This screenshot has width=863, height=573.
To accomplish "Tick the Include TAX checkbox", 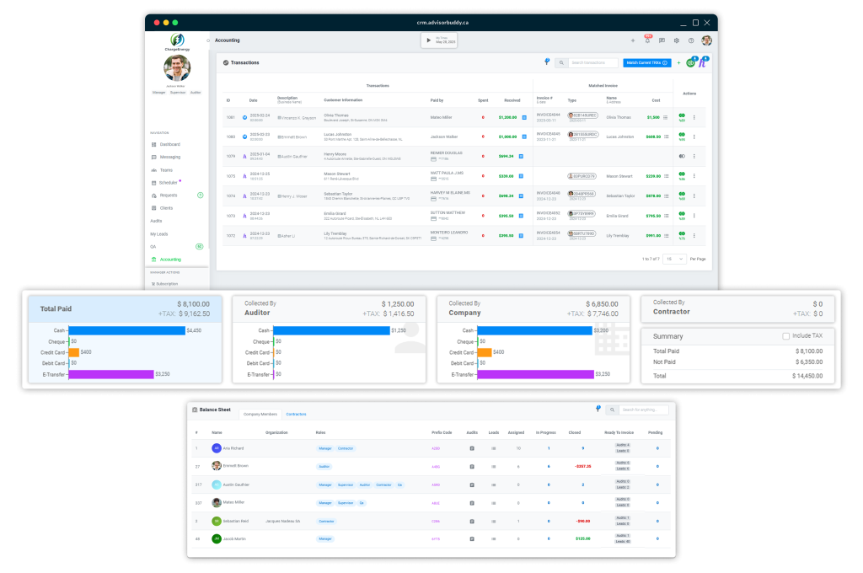I will click(786, 336).
